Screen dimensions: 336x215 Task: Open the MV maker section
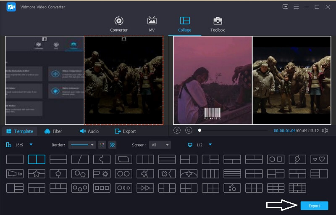[152, 24]
